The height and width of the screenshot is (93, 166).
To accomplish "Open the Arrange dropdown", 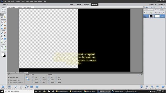I will [x=27, y=79].
